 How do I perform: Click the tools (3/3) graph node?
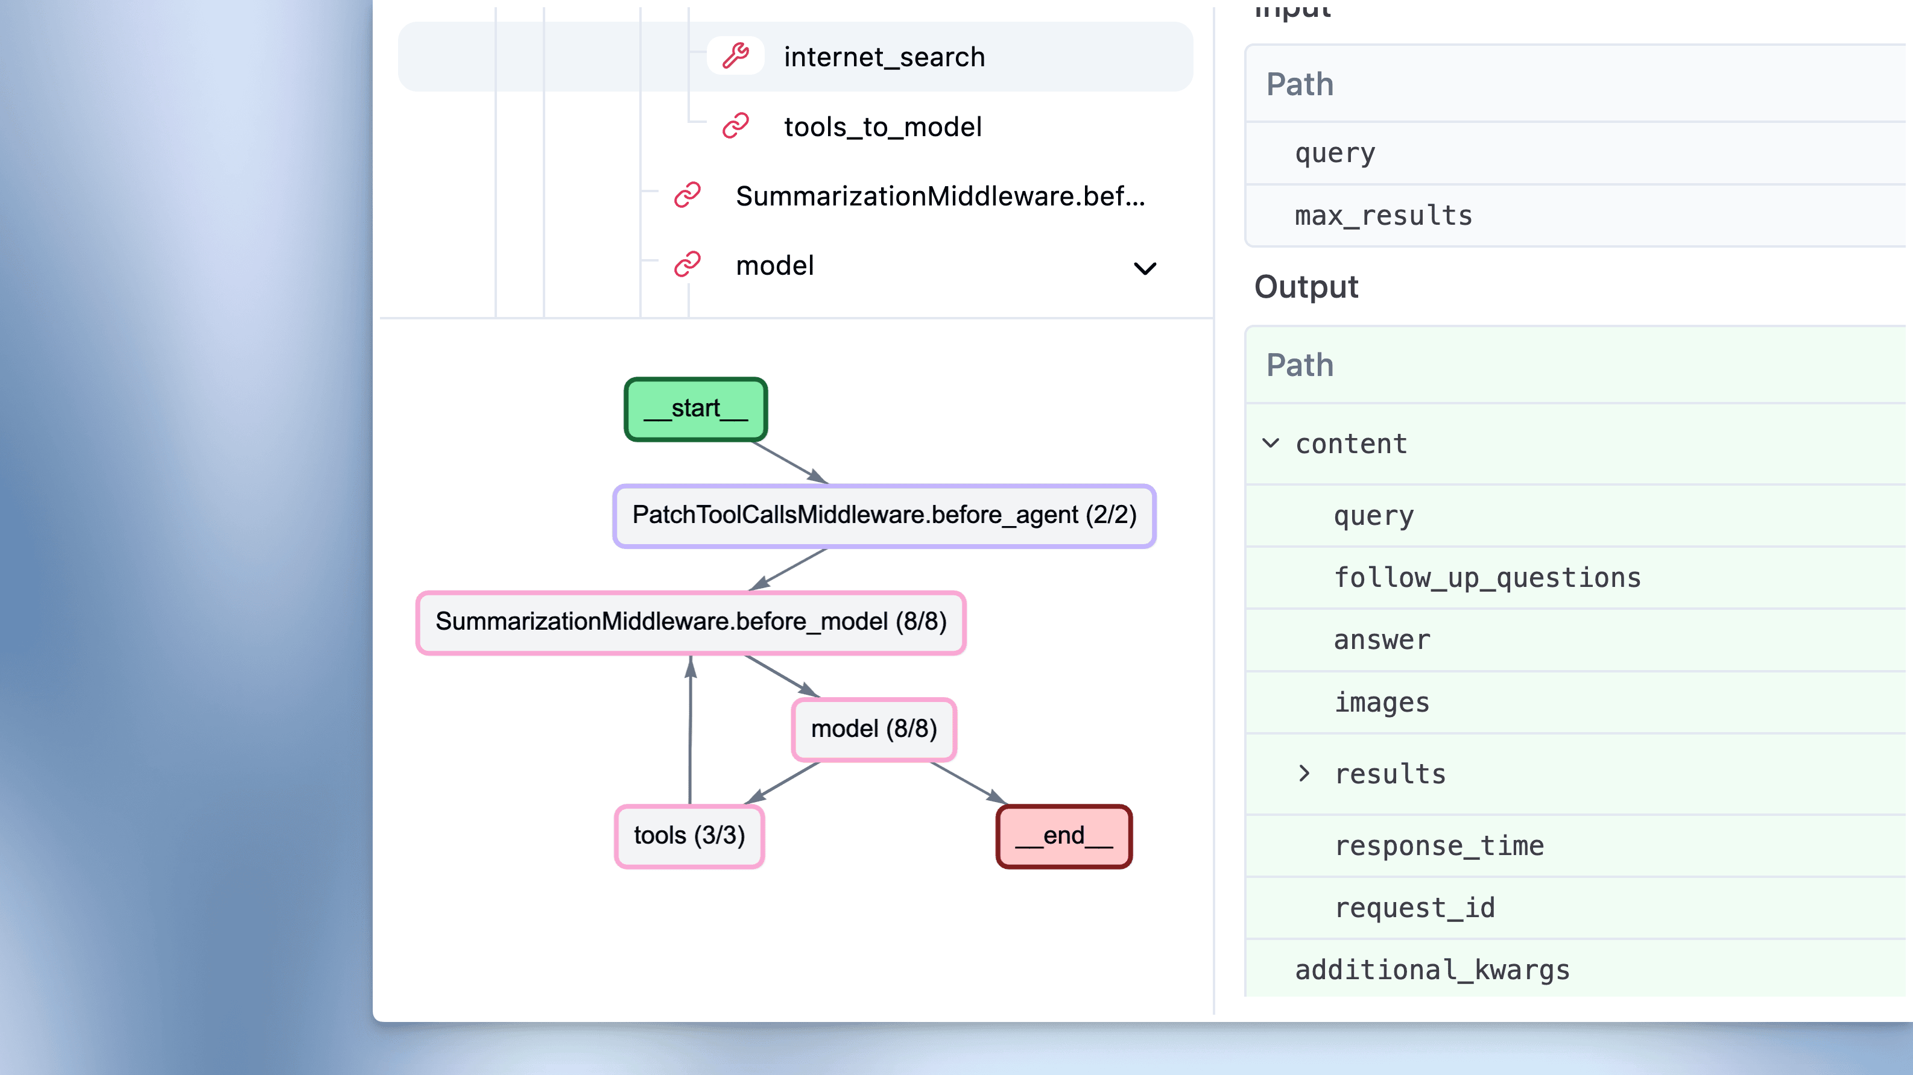coord(689,835)
